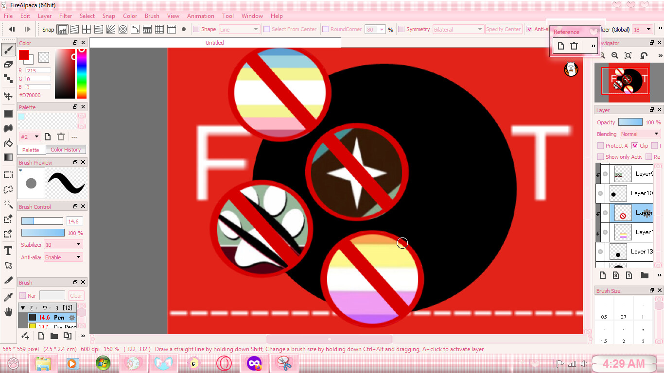The width and height of the screenshot is (664, 373).
Task: Open the Stabilizer dropdown in Brush Control
Action: (x=63, y=245)
